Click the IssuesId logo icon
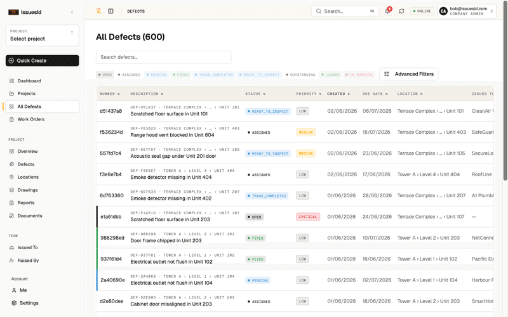This screenshot has height=317, width=508. coord(13,12)
